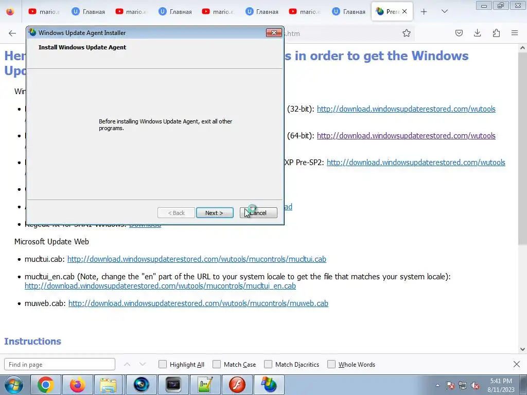The image size is (527, 395).
Task: Switch to Windows Update Agent taskbar icon
Action: pyautogui.click(x=269, y=385)
